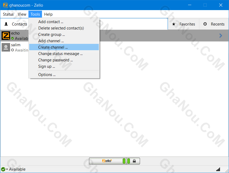Click the Available status text

tap(17, 169)
